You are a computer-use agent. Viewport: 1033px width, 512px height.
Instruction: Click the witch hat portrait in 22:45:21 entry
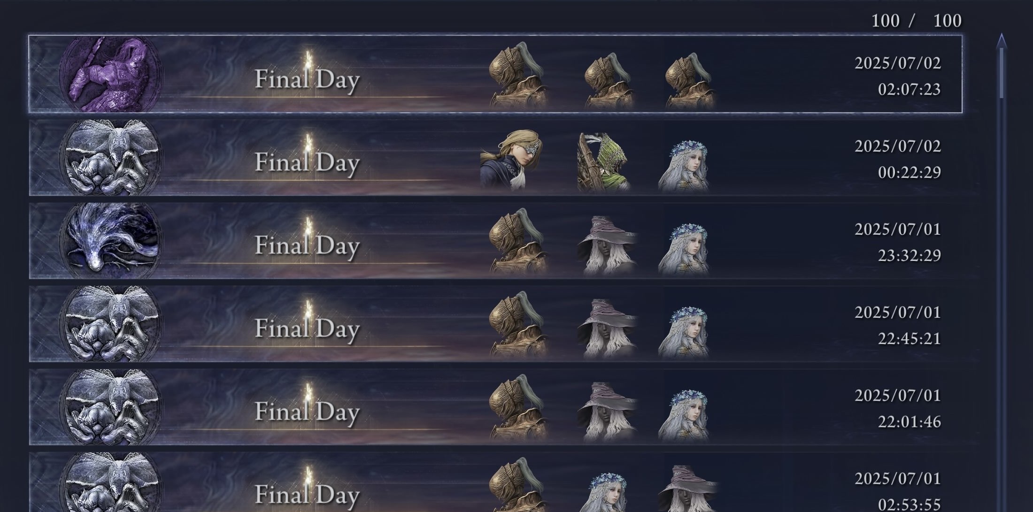click(607, 328)
